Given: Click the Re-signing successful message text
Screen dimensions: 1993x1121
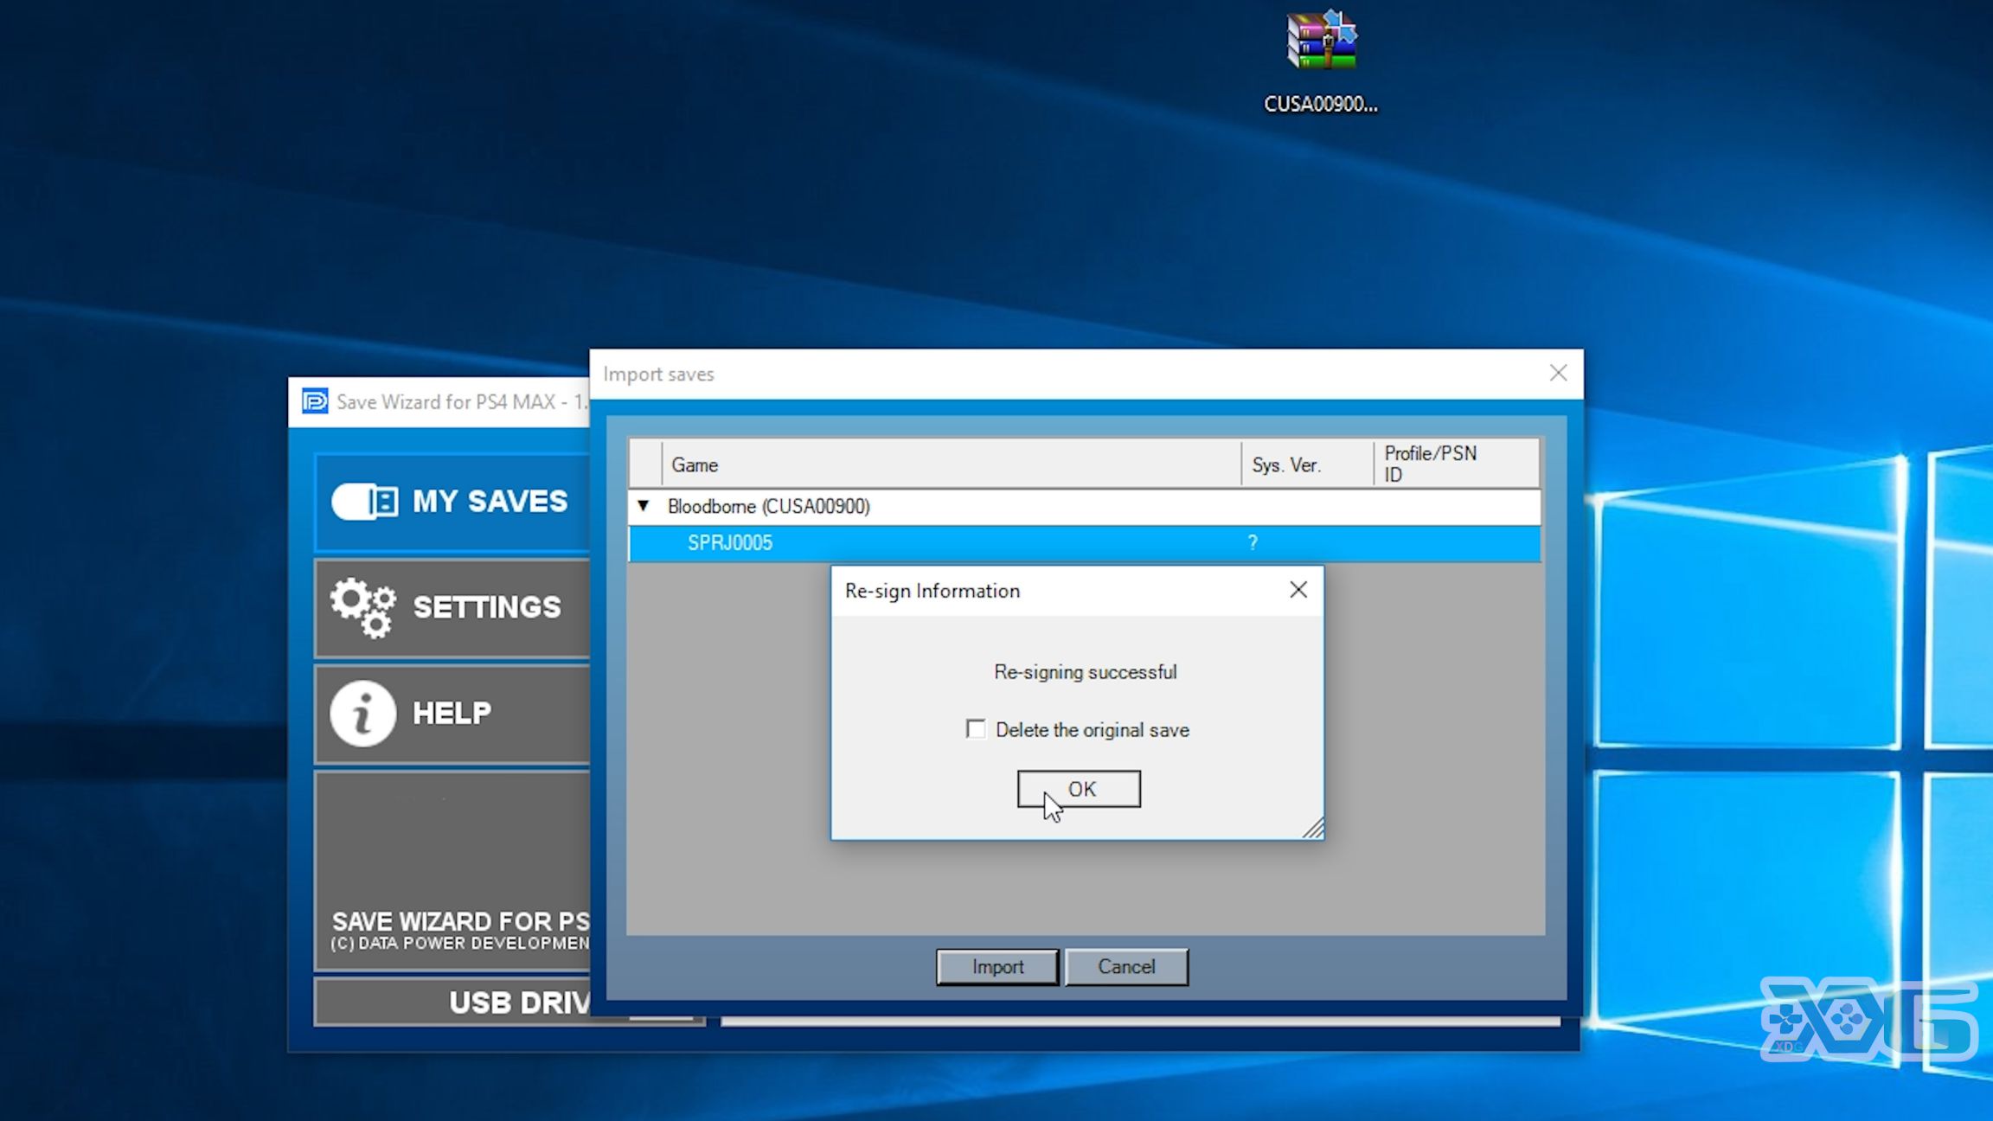Looking at the screenshot, I should 1085,672.
